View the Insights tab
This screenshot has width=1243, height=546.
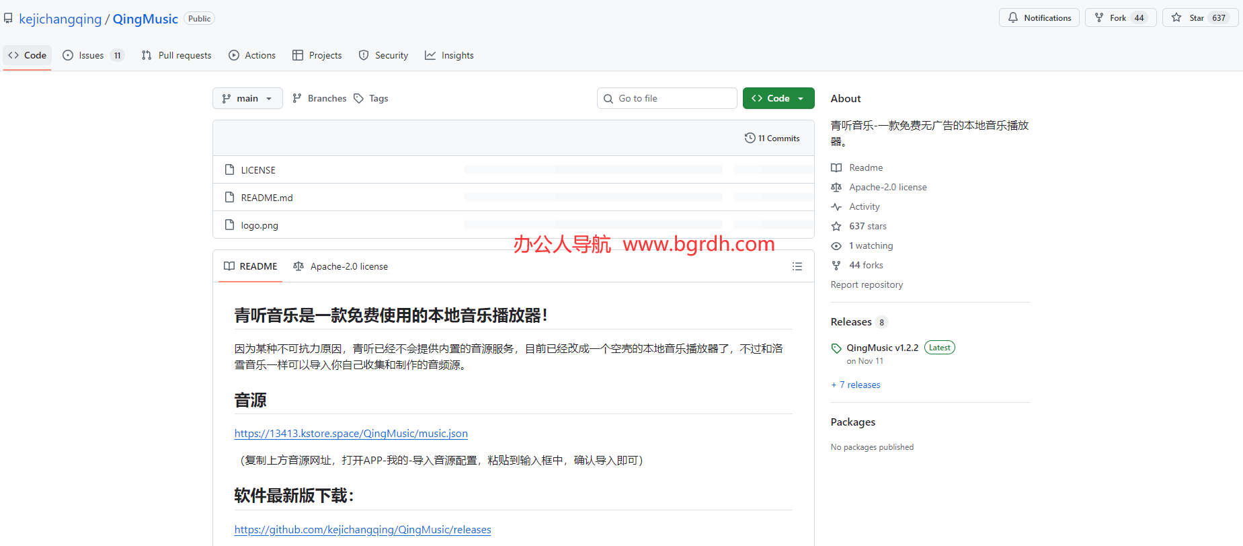[449, 55]
